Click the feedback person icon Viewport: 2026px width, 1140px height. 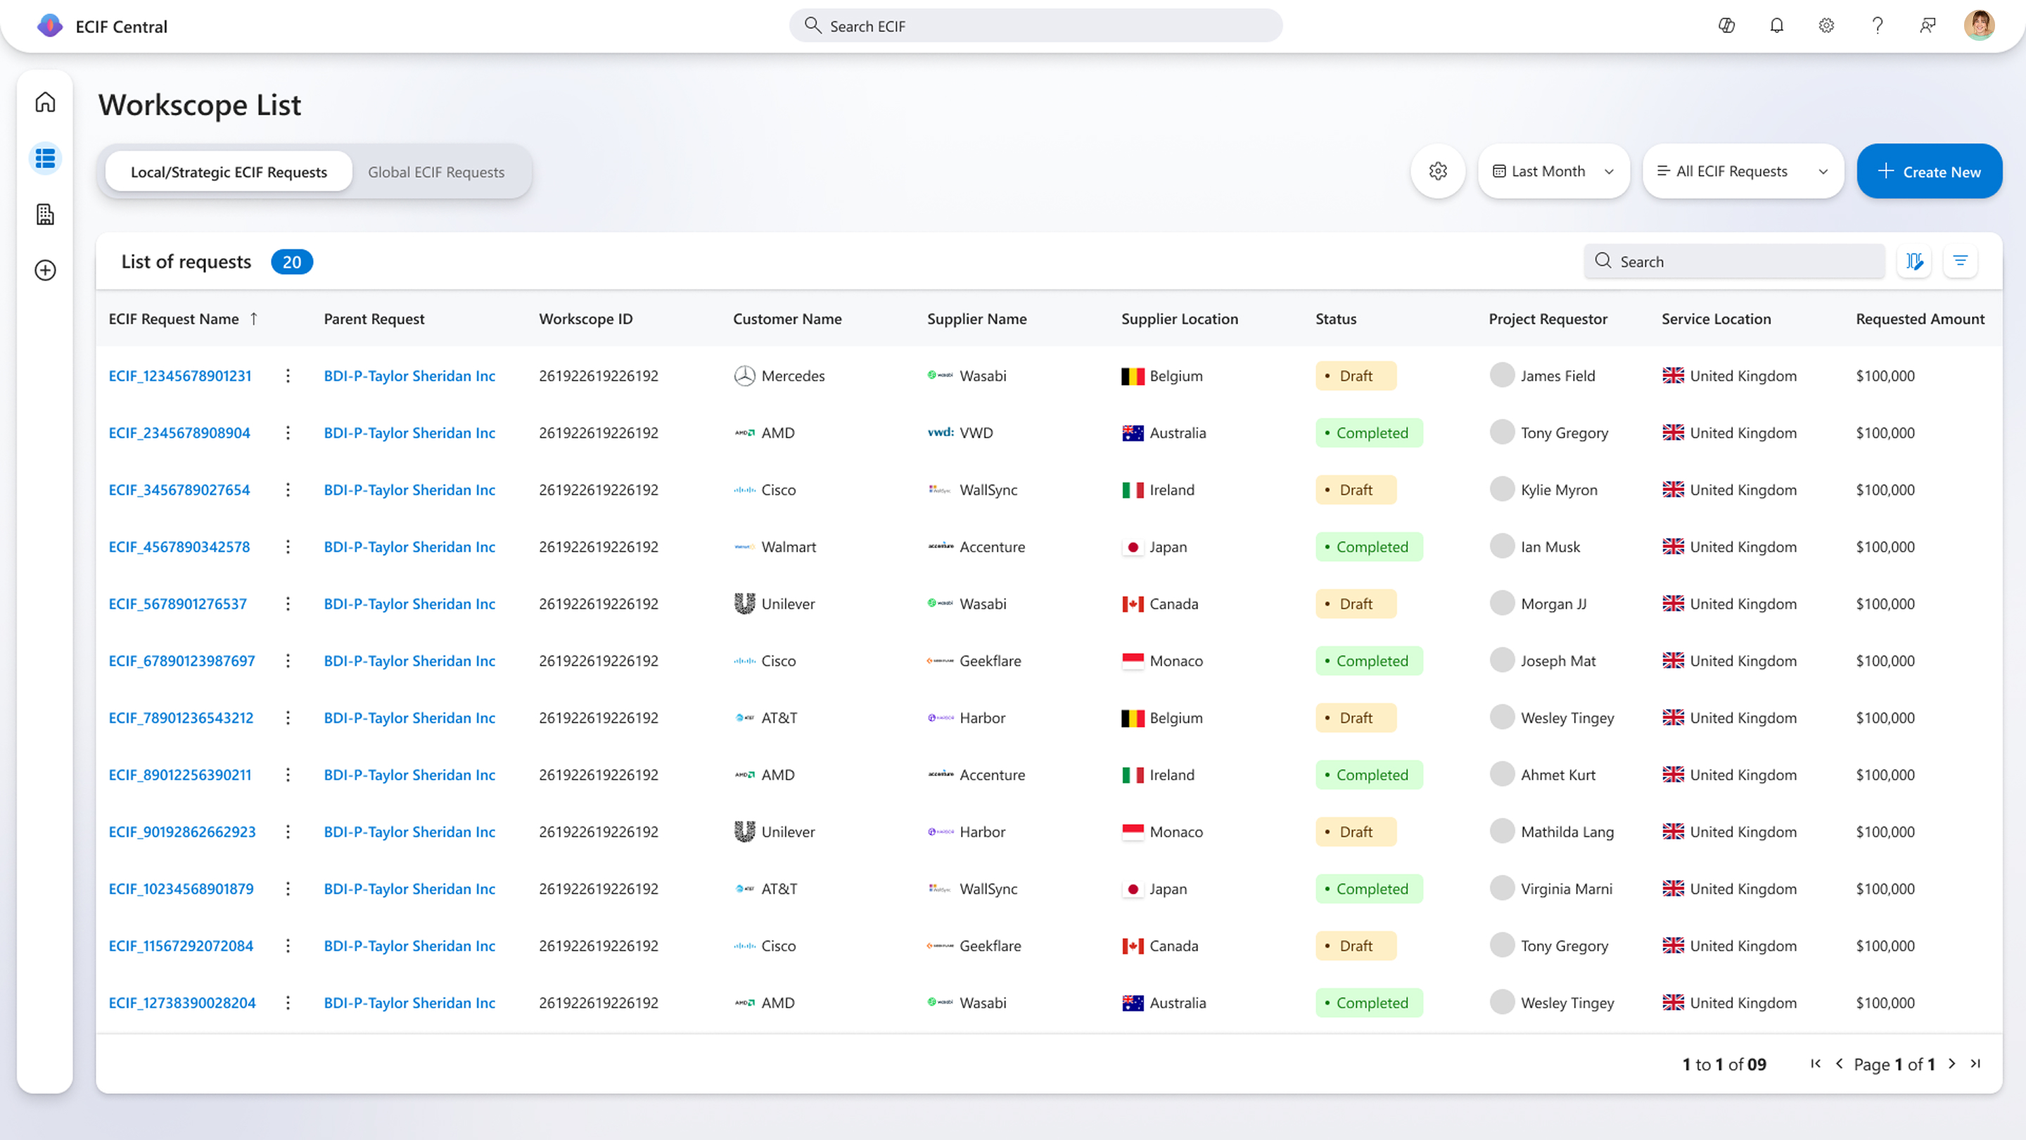pyautogui.click(x=1928, y=26)
